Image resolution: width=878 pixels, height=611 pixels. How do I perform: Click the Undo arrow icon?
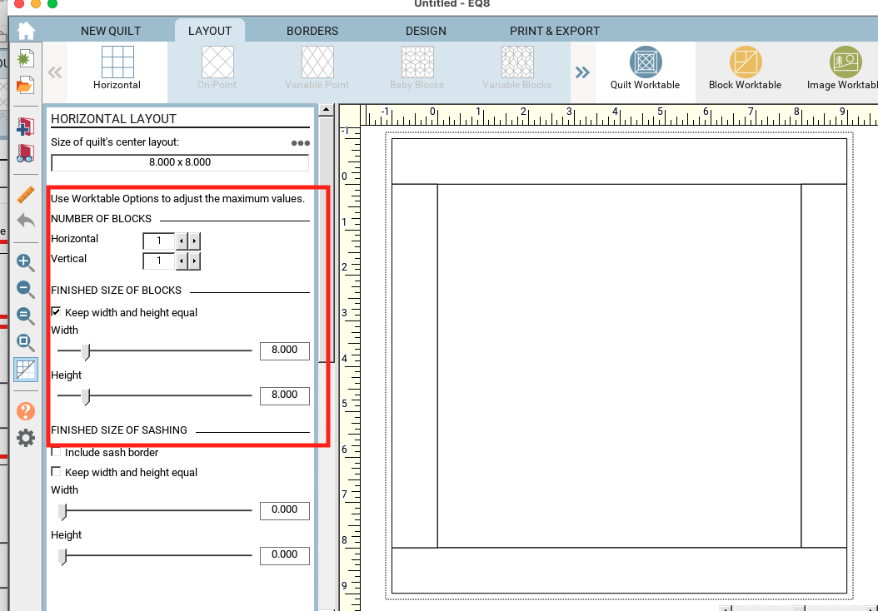point(26,221)
